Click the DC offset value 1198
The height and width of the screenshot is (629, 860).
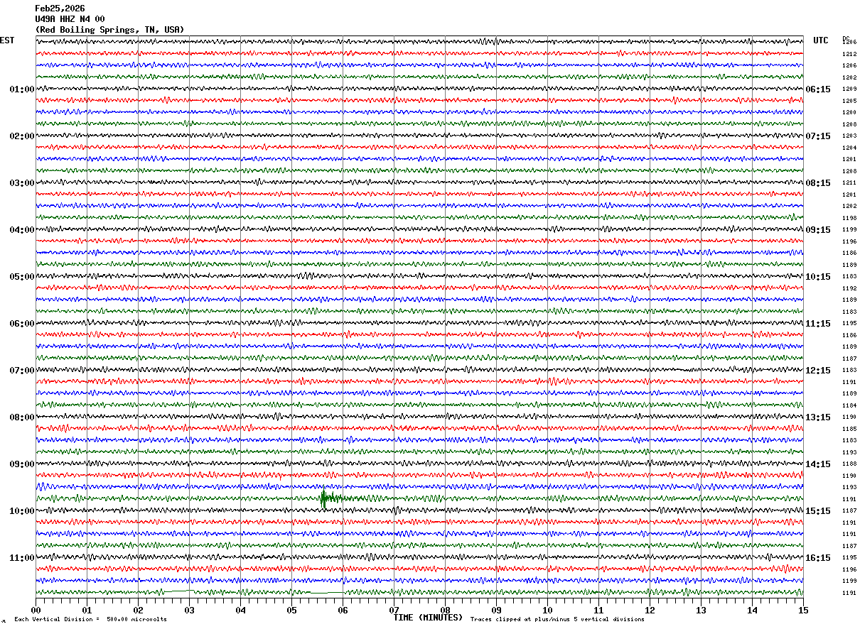pos(849,218)
